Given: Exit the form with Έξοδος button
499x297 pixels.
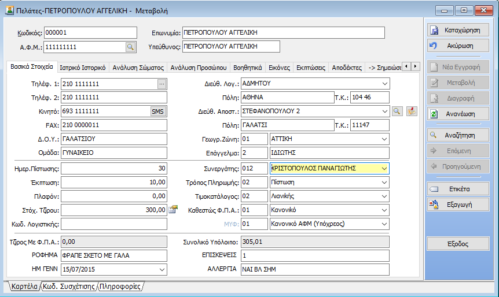Looking at the screenshot, I should (458, 244).
